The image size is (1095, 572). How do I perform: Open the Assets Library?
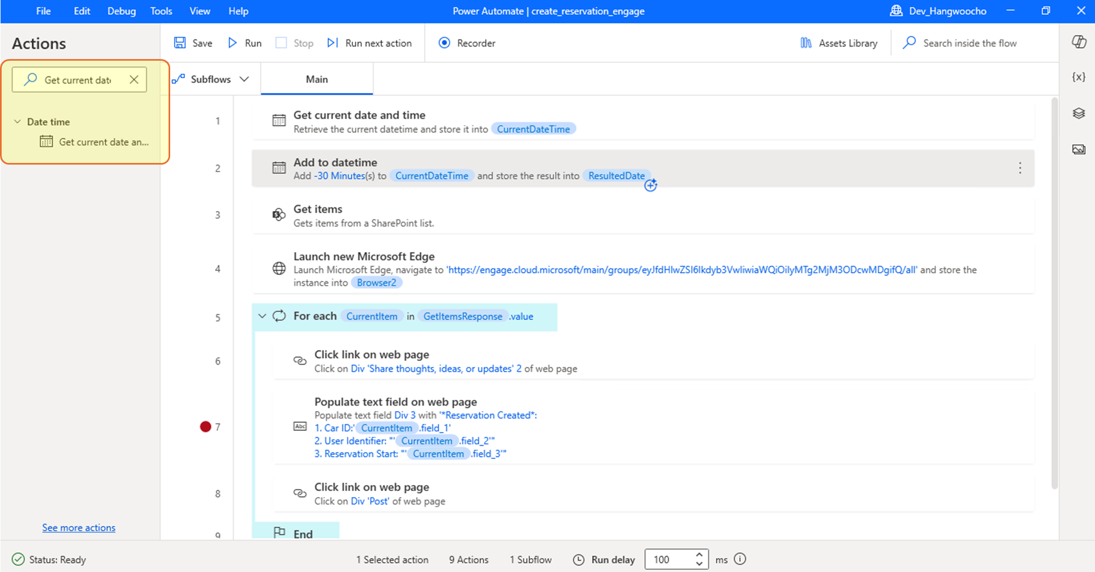839,43
